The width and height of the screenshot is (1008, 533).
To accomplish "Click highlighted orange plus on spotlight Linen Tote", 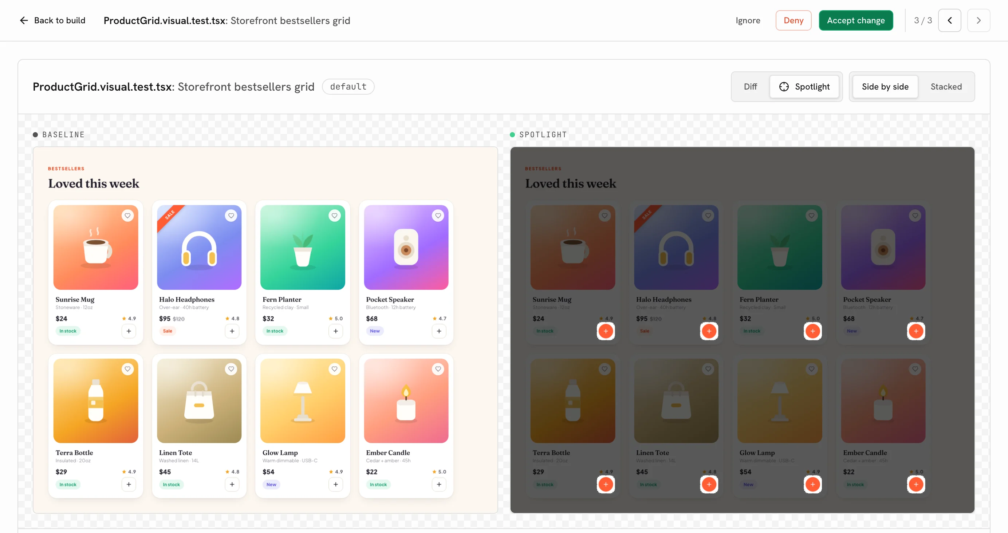I will pos(709,485).
